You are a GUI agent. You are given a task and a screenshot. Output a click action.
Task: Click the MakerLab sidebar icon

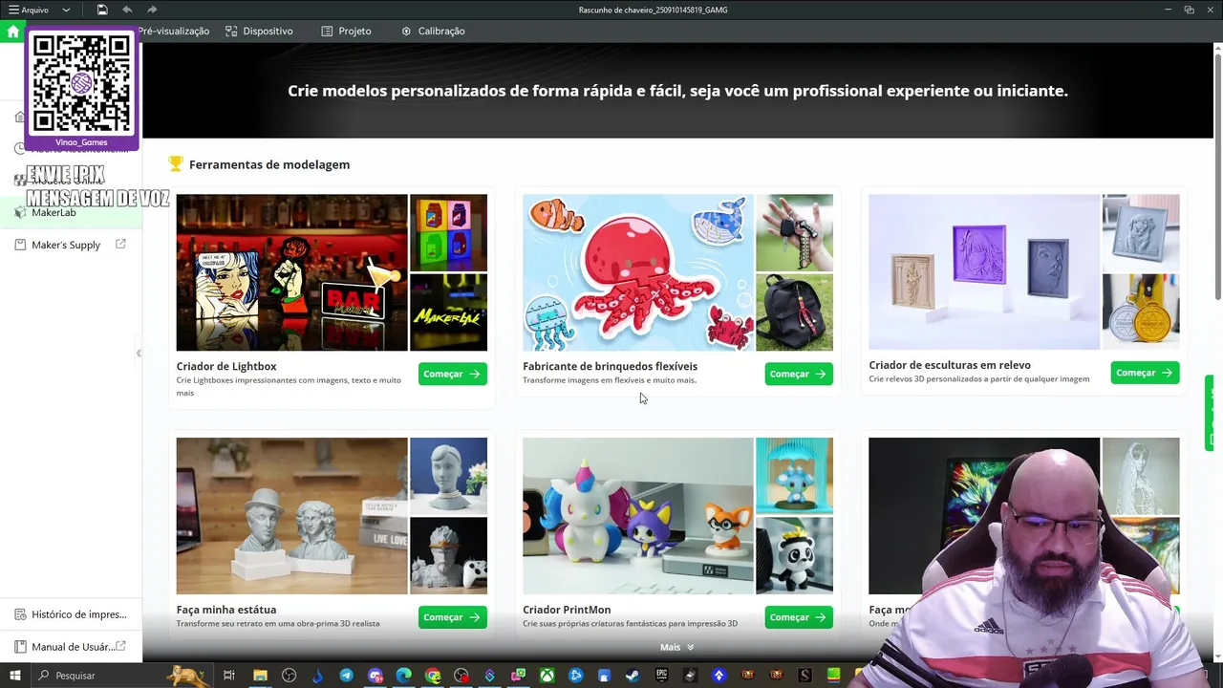click(x=20, y=212)
